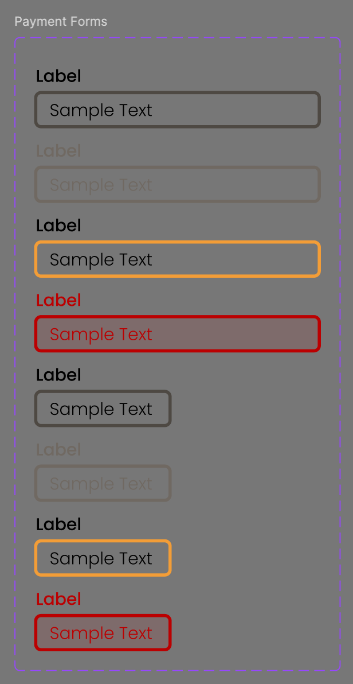Viewport: 353px width, 684px height.
Task: Click the topmost black Label text
Action: tap(58, 76)
